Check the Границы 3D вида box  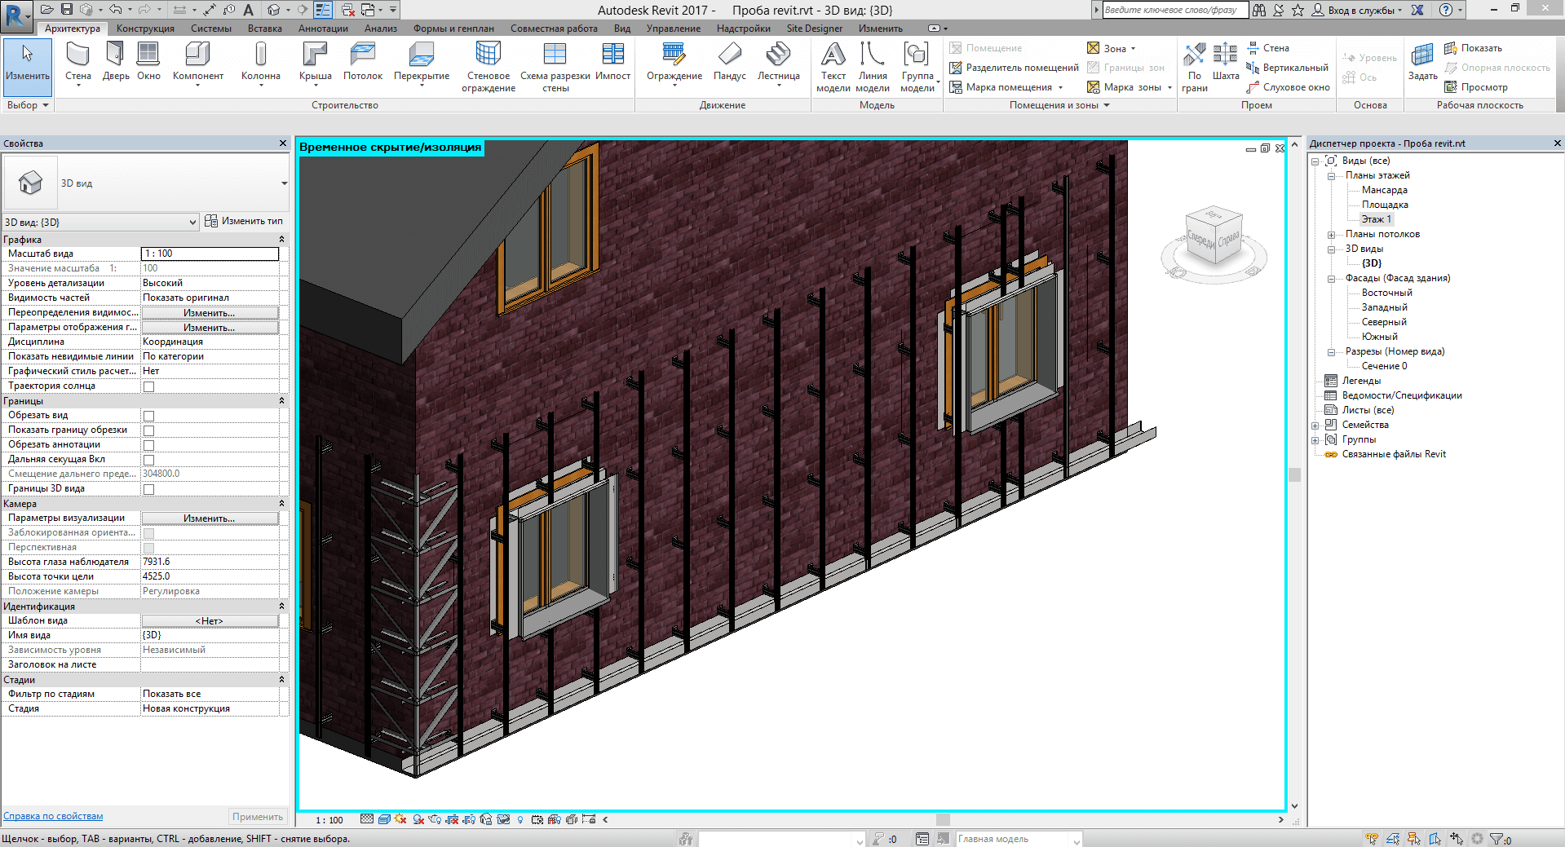click(x=148, y=489)
